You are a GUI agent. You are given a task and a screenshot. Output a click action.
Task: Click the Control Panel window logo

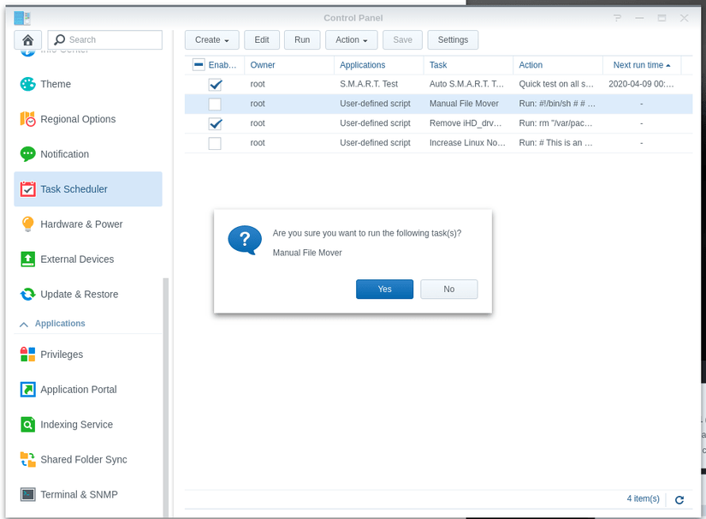tap(22, 18)
